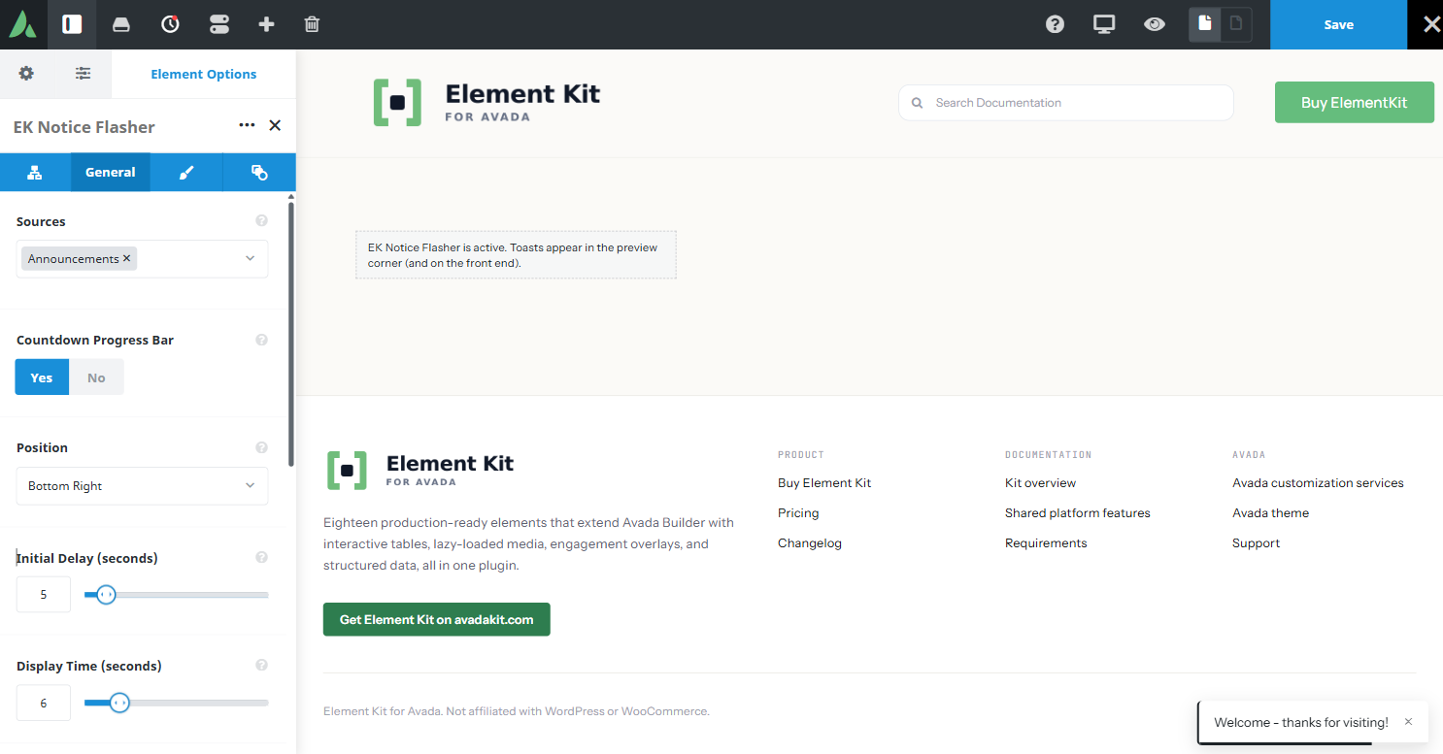Open the children hierarchy tab icon
This screenshot has height=754, width=1443.
tap(35, 172)
